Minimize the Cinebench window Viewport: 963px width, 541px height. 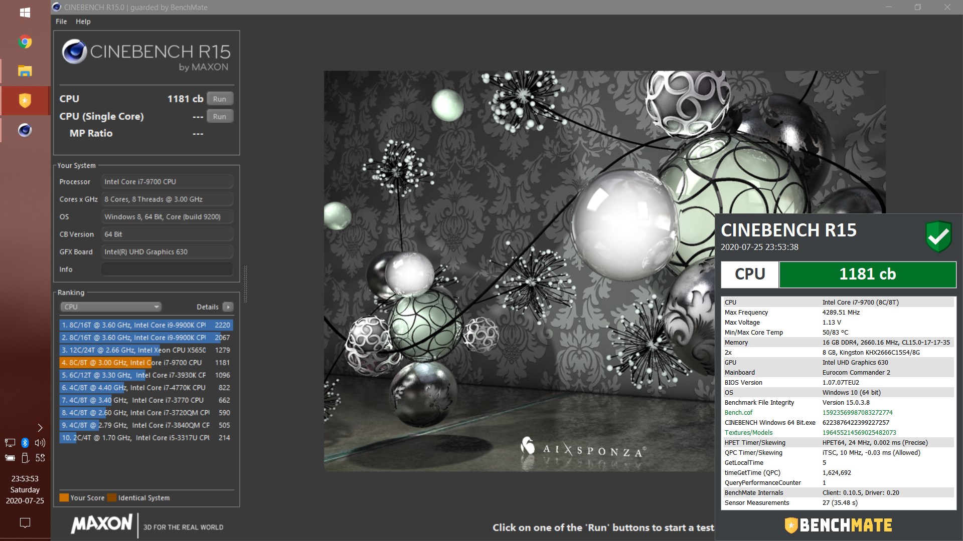point(889,7)
